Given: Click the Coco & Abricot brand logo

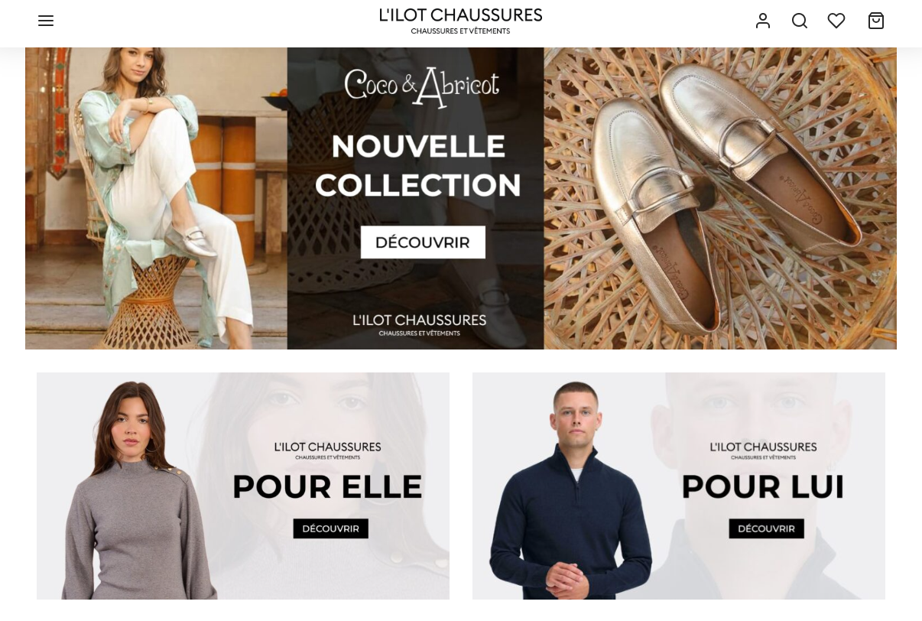Looking at the screenshot, I should tap(422, 86).
